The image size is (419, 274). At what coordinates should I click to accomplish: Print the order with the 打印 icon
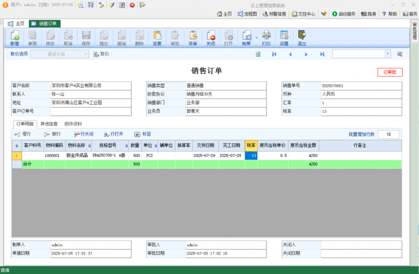click(266, 38)
